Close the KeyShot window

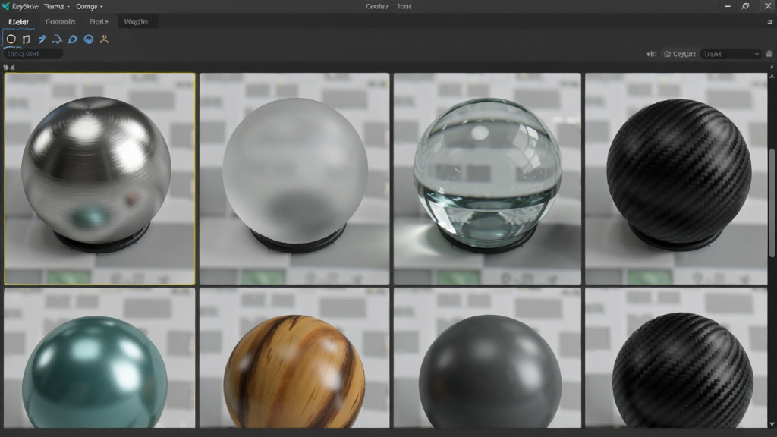[768, 6]
